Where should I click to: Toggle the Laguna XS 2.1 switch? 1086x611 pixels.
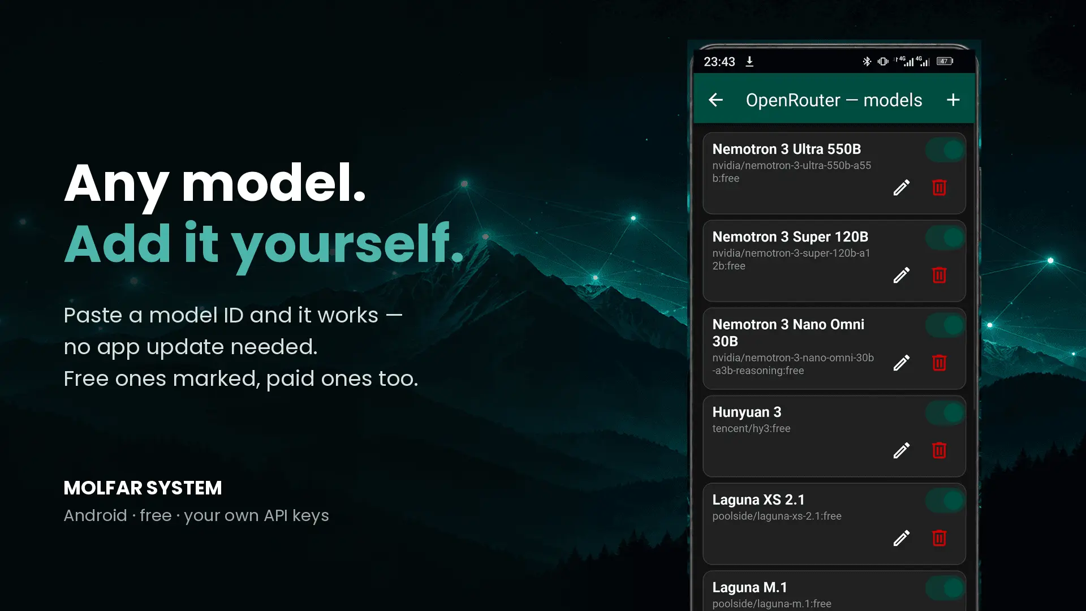945,501
